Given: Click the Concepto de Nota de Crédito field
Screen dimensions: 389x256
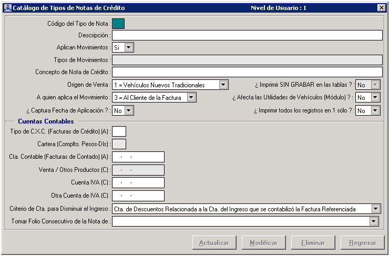Looking at the screenshot, I should pyautogui.click(x=247, y=72).
